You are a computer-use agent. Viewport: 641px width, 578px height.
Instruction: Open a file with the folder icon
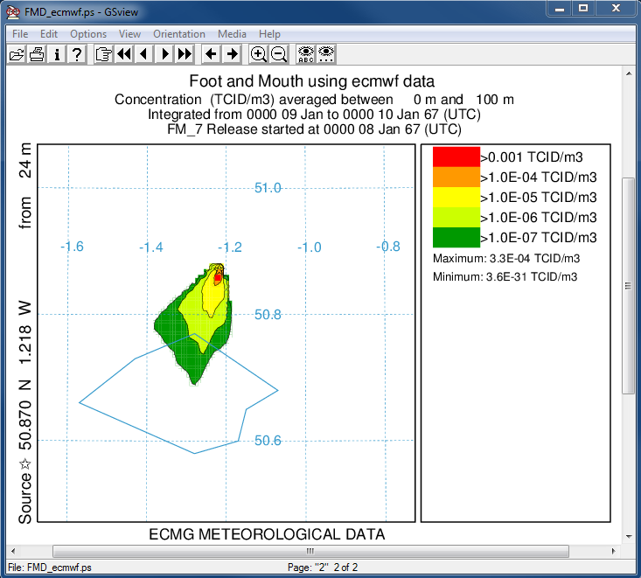pos(17,54)
